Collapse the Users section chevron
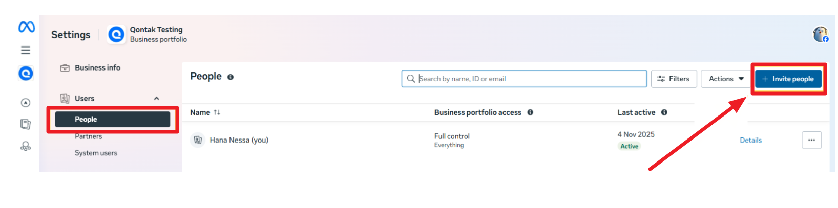The height and width of the screenshot is (208, 838). pyautogui.click(x=157, y=99)
